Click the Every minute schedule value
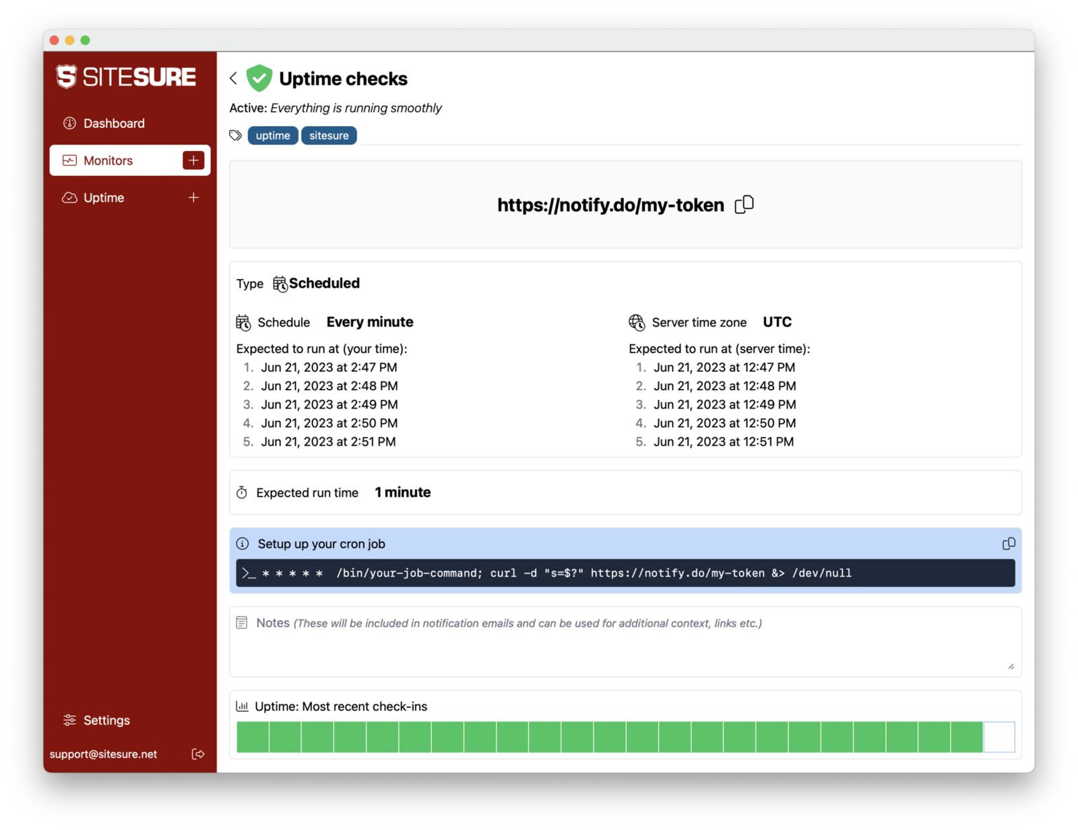Viewport: 1078px width, 830px height. (370, 322)
